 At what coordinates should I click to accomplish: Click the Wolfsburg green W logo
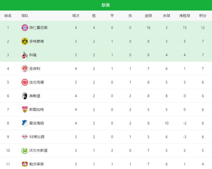pos(25,150)
